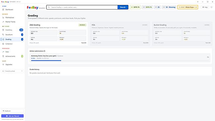This screenshot has width=215, height=121.
Task: Open the Marketplace page
Action: pos(10,18)
